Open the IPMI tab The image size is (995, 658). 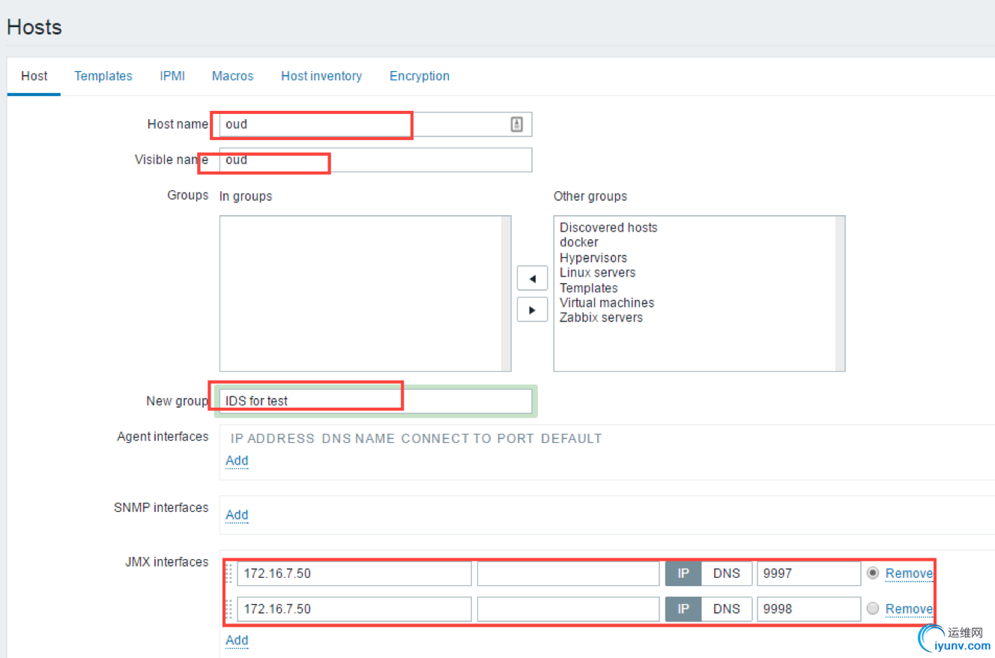point(172,76)
